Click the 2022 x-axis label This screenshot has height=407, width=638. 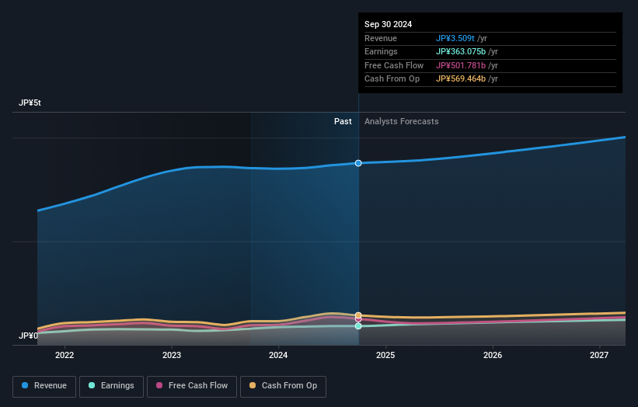click(64, 356)
